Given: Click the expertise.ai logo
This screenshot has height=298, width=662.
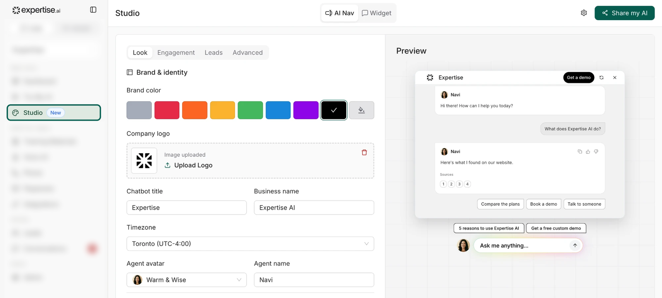Looking at the screenshot, I should 36,10.
